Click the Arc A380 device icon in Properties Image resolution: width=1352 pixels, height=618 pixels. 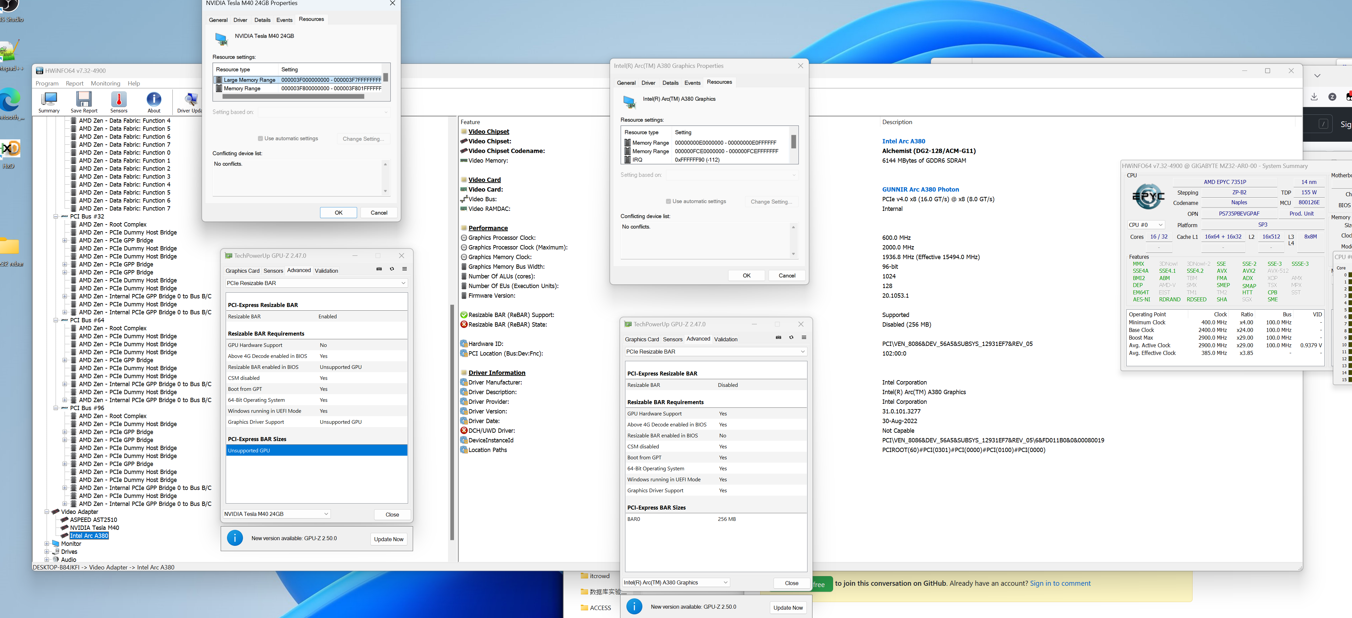tap(629, 102)
